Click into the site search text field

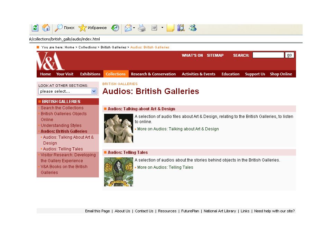click(x=268, y=55)
